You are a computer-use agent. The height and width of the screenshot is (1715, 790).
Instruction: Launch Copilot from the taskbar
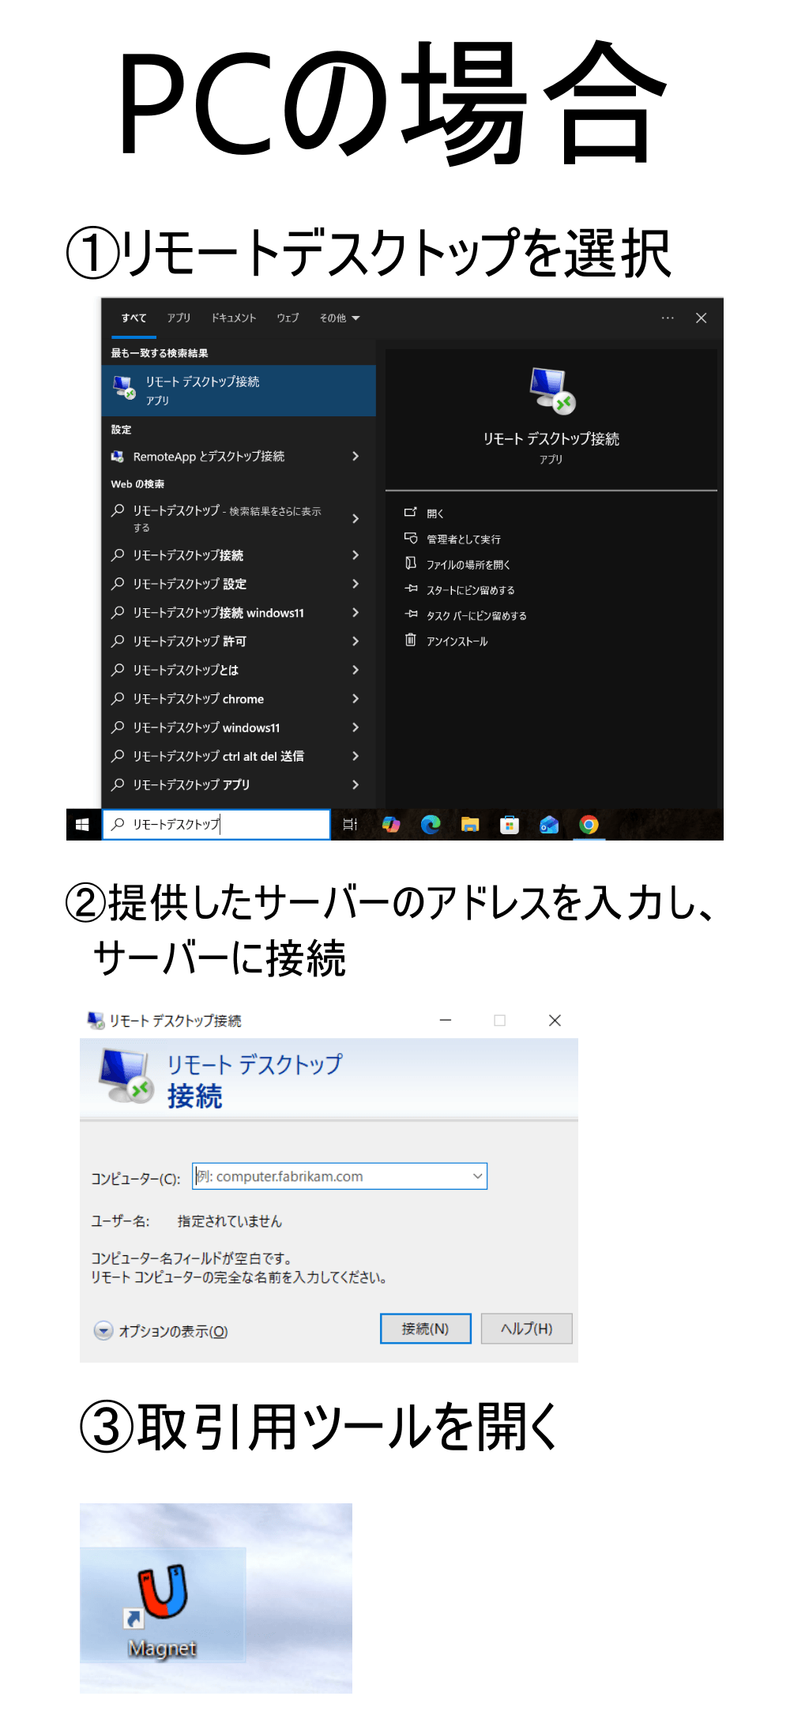[391, 825]
